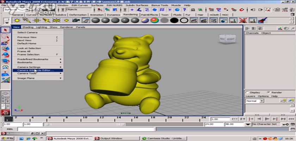The image size is (296, 141).
Task: Click the Show Manipulator tool
Action: pyautogui.click(x=5, y=80)
